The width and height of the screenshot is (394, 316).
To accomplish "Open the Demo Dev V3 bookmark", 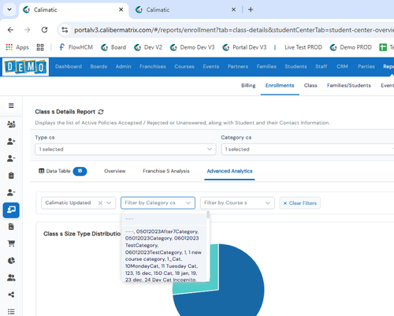I will (x=192, y=47).
